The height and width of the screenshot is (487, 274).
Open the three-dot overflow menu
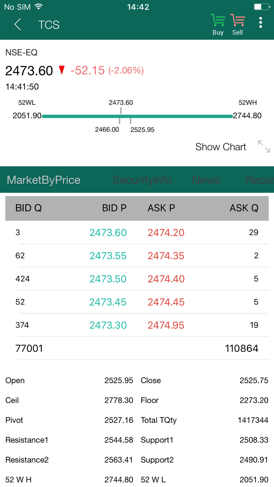(x=261, y=22)
